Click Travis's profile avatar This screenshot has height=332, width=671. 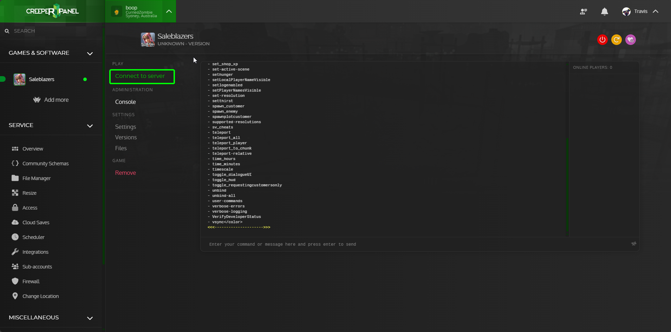pos(626,12)
